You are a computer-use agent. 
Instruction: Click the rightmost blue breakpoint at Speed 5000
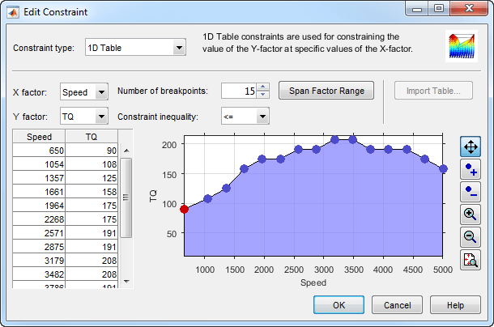pyautogui.click(x=443, y=169)
